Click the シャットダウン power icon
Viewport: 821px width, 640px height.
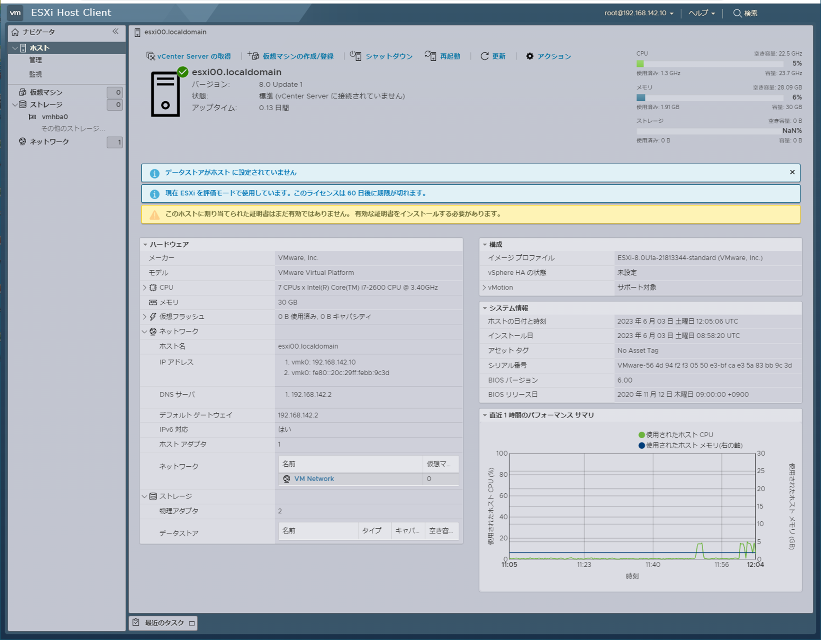point(355,56)
